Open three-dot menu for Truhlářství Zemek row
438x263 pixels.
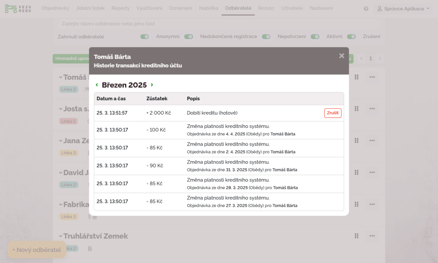[372, 236]
